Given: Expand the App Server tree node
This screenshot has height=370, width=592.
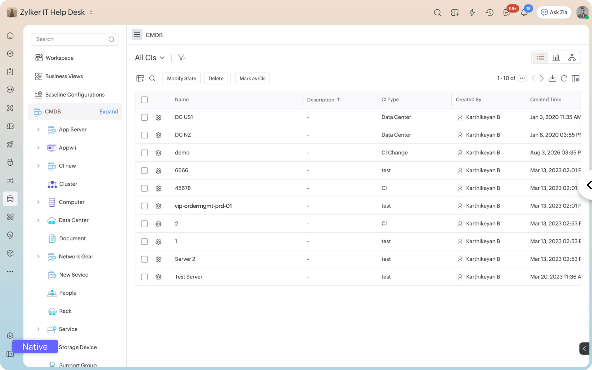Looking at the screenshot, I should [38, 129].
